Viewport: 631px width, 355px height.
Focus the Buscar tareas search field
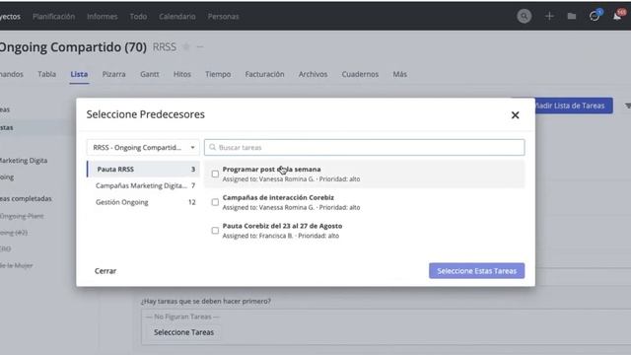(x=364, y=147)
